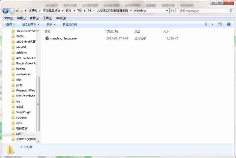The height and width of the screenshot is (158, 236).
Task: Click the 24 breadcrumb segment
Action: pyautogui.click(x=89, y=10)
